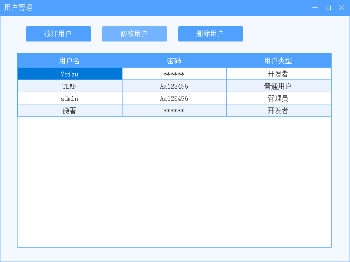Close the 用户管理 window

pos(341,8)
